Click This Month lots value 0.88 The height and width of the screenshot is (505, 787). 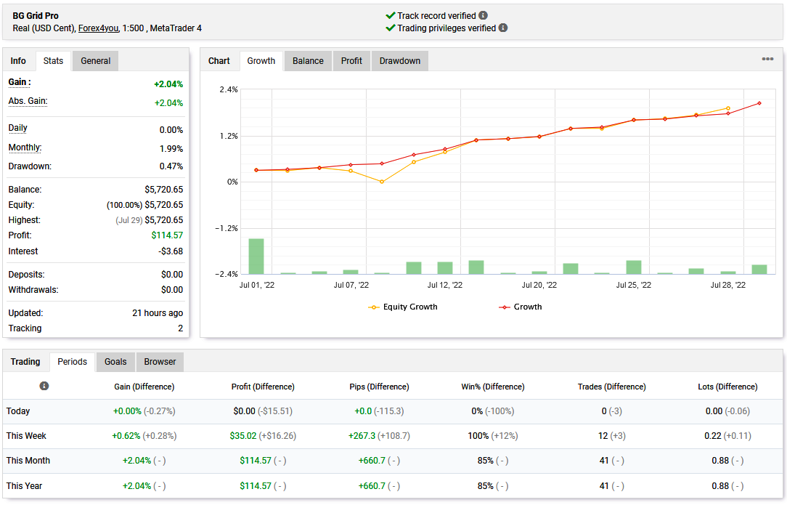[x=719, y=460]
